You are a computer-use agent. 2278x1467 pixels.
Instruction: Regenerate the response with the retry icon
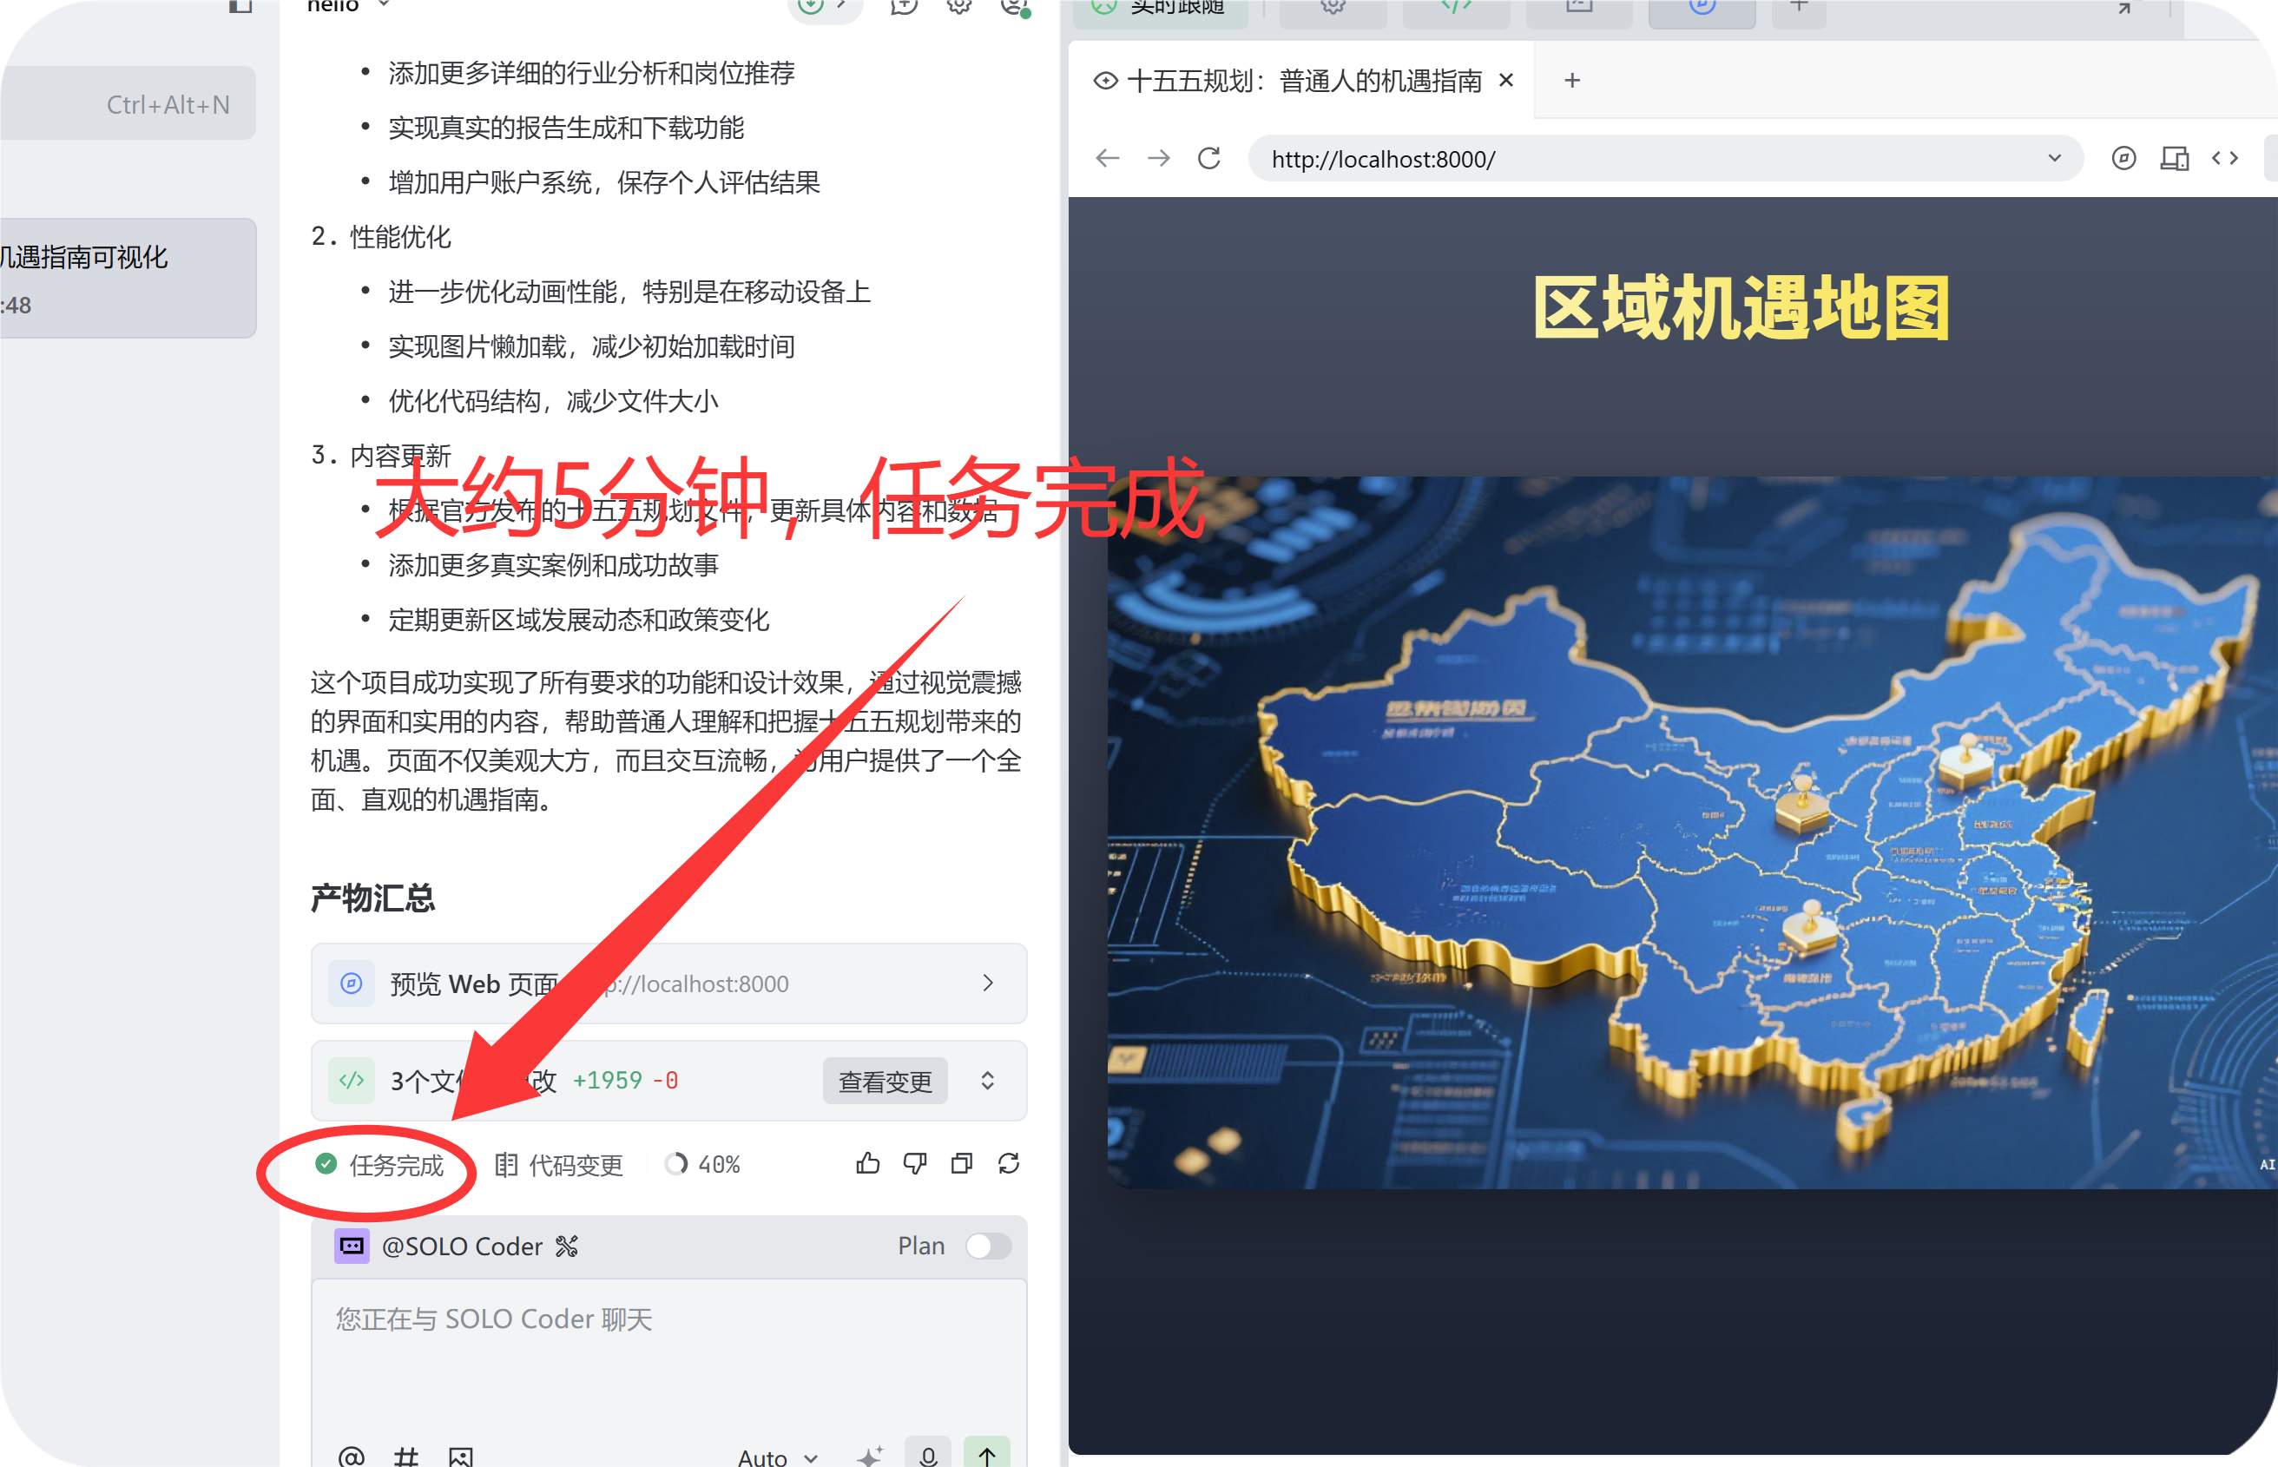pos(1008,1163)
